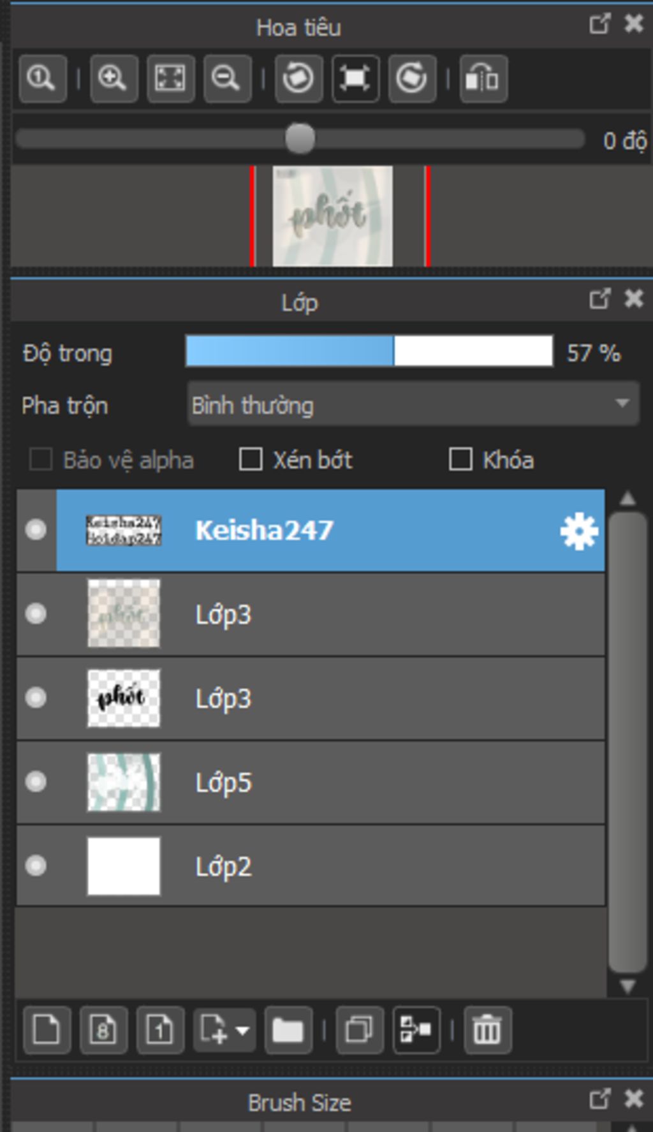Hide the Lớp2 layer visibility
This screenshot has width=653, height=1132.
(36, 865)
